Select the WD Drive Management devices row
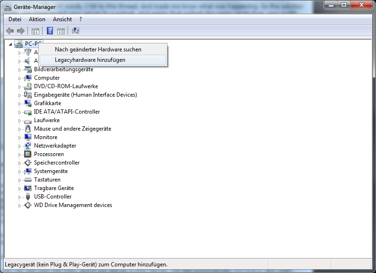Viewport: 376px width, 273px height. tap(73, 205)
